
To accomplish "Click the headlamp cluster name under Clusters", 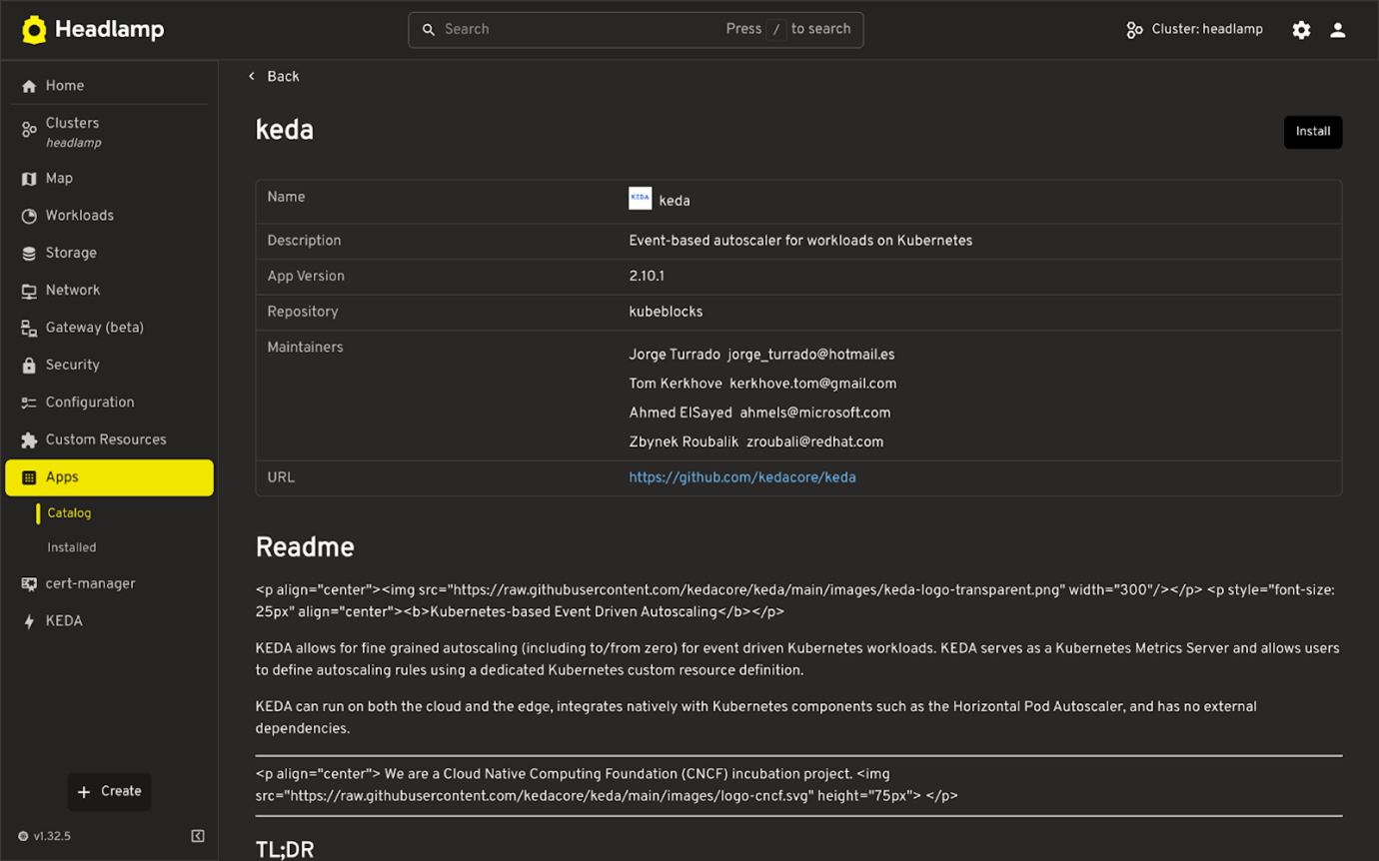I will pyautogui.click(x=74, y=143).
